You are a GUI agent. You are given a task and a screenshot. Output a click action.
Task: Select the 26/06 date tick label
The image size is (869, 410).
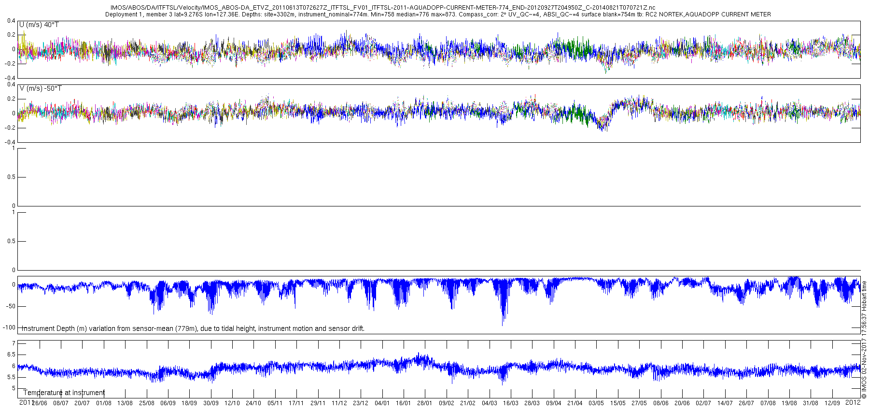coord(40,403)
